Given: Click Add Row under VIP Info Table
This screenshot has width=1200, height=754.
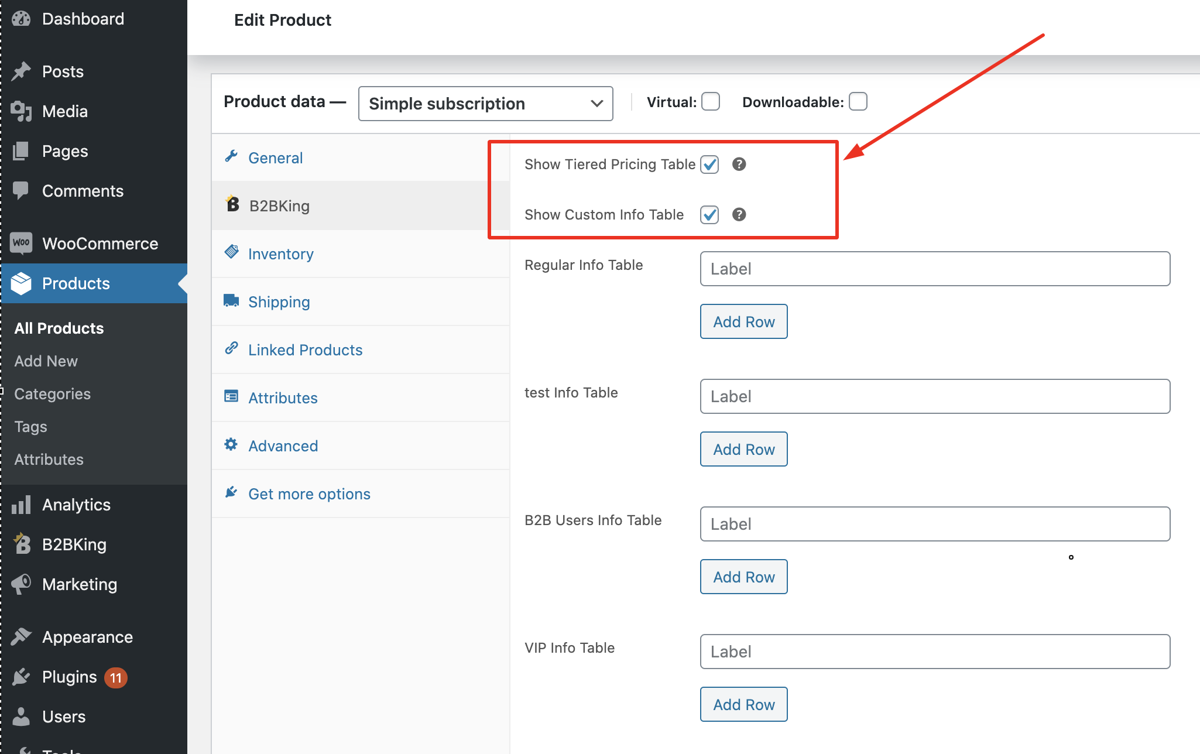Looking at the screenshot, I should (744, 704).
